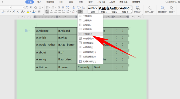Open the New Style (新样式) tool

tap(138, 9)
